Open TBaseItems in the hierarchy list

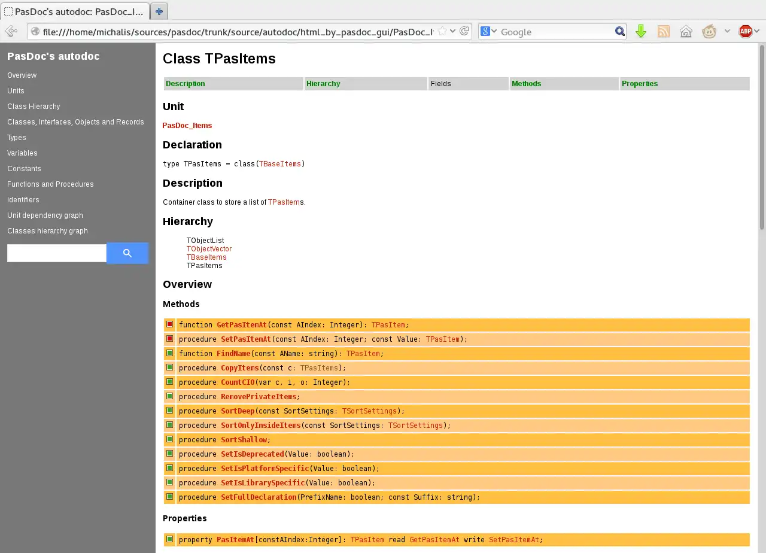pyautogui.click(x=206, y=257)
